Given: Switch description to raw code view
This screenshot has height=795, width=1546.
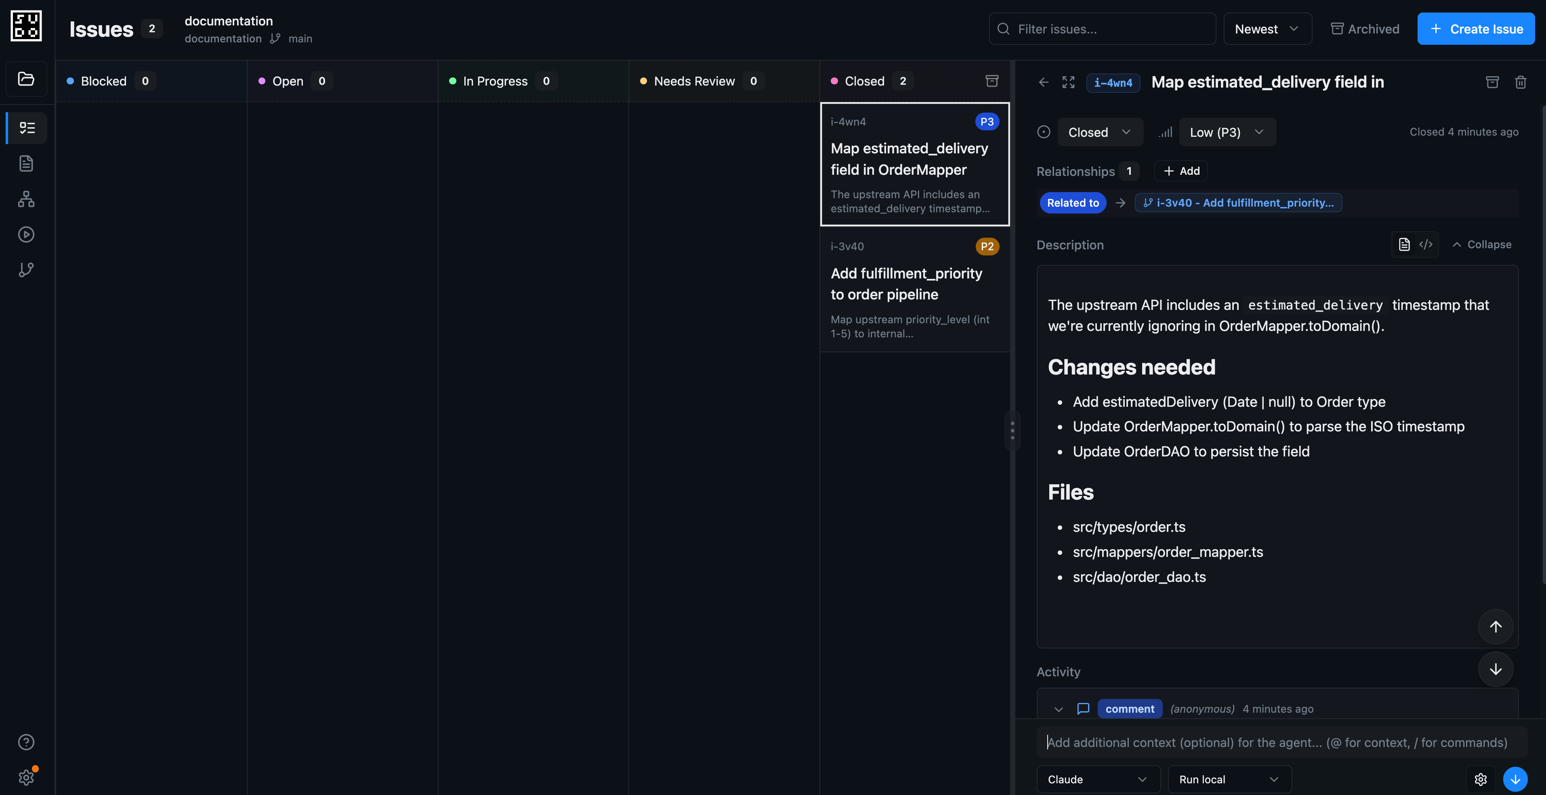Looking at the screenshot, I should [1426, 245].
